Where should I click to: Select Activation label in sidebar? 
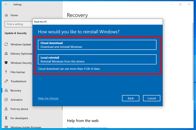click(17, 100)
